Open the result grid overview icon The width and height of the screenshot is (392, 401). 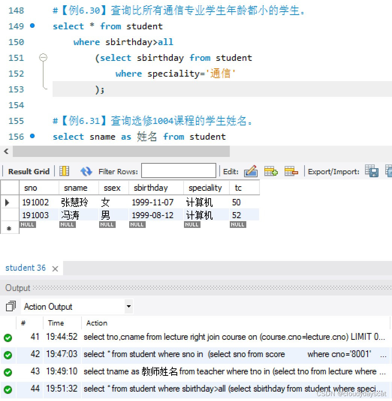pos(64,171)
